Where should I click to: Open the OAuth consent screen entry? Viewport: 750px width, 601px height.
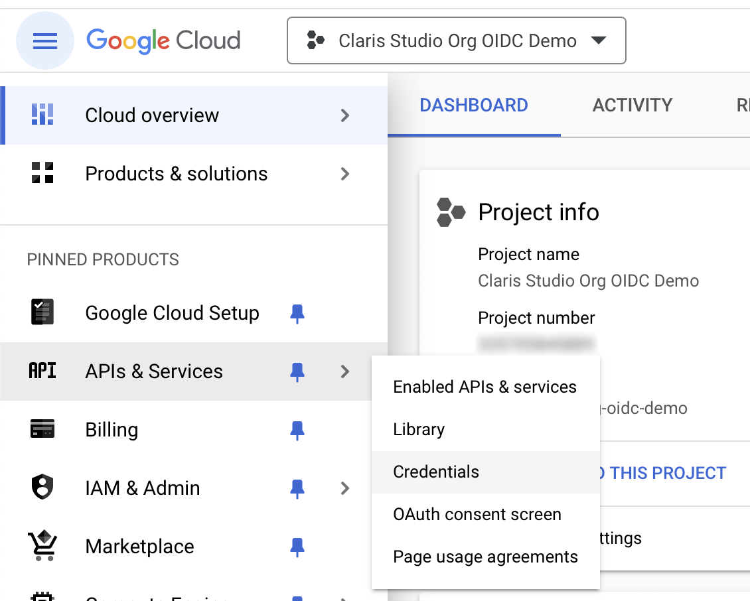click(x=477, y=514)
